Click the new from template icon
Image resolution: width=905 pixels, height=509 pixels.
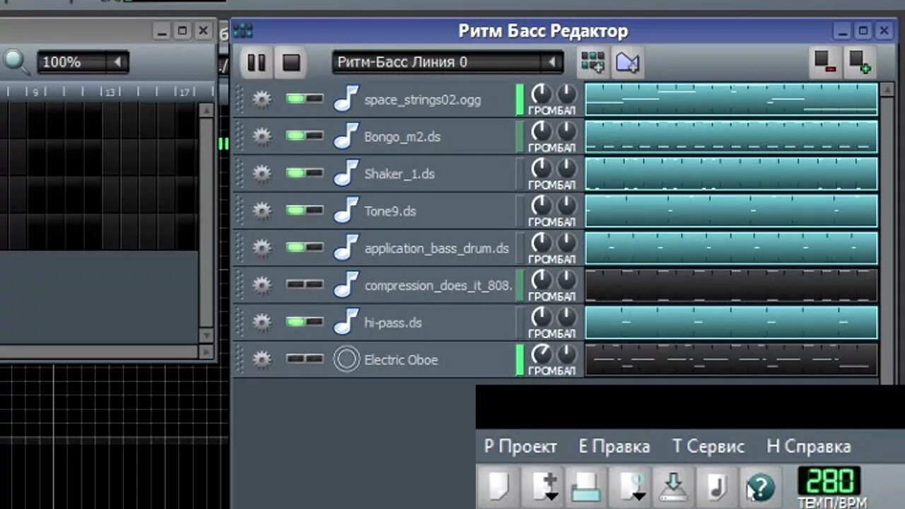coord(542,486)
